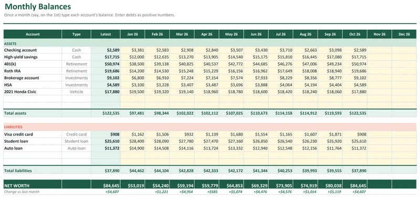Click the Sep 26 change +$5,119
Image resolution: width=420 pixels, height=198 pixels.
click(335, 192)
